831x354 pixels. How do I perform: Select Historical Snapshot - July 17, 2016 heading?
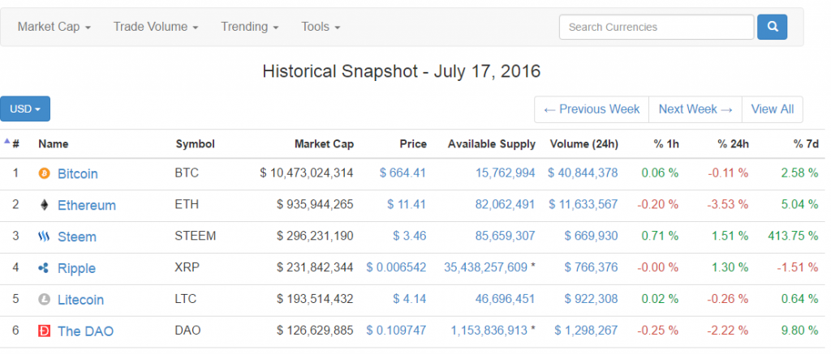(402, 71)
